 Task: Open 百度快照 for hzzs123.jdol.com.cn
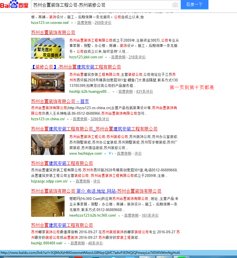[x=118, y=57]
